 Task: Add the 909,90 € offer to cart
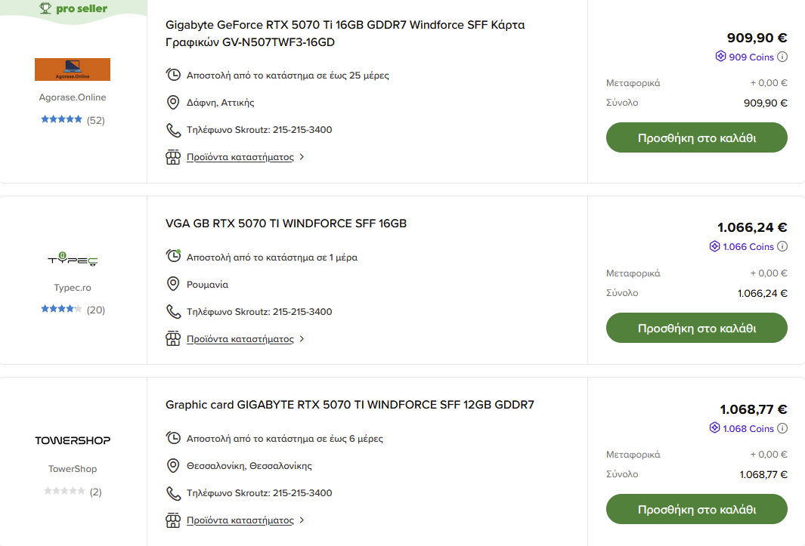click(697, 137)
